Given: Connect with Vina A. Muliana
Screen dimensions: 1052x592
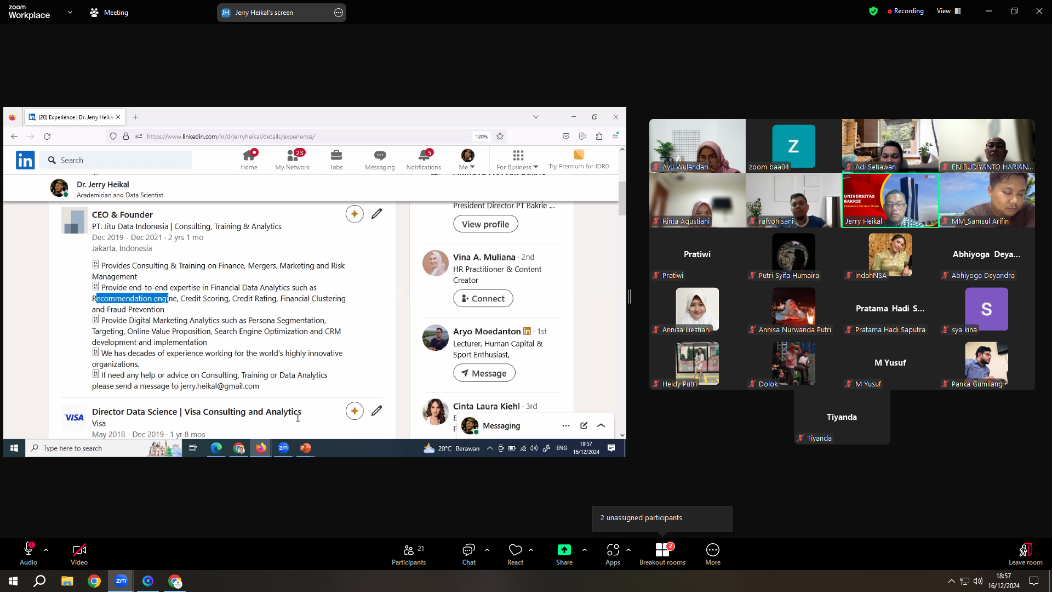Looking at the screenshot, I should pyautogui.click(x=483, y=299).
